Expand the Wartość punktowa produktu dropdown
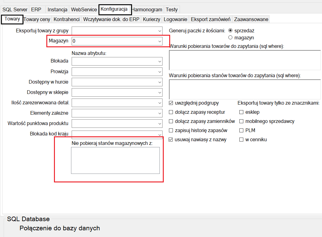 pos(159,124)
